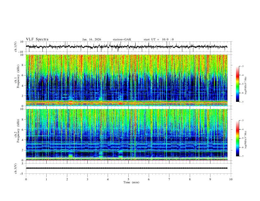Screen dimensions: 260x201
Task: Click the ch.3 black voltage trace
Action: (x=127, y=168)
